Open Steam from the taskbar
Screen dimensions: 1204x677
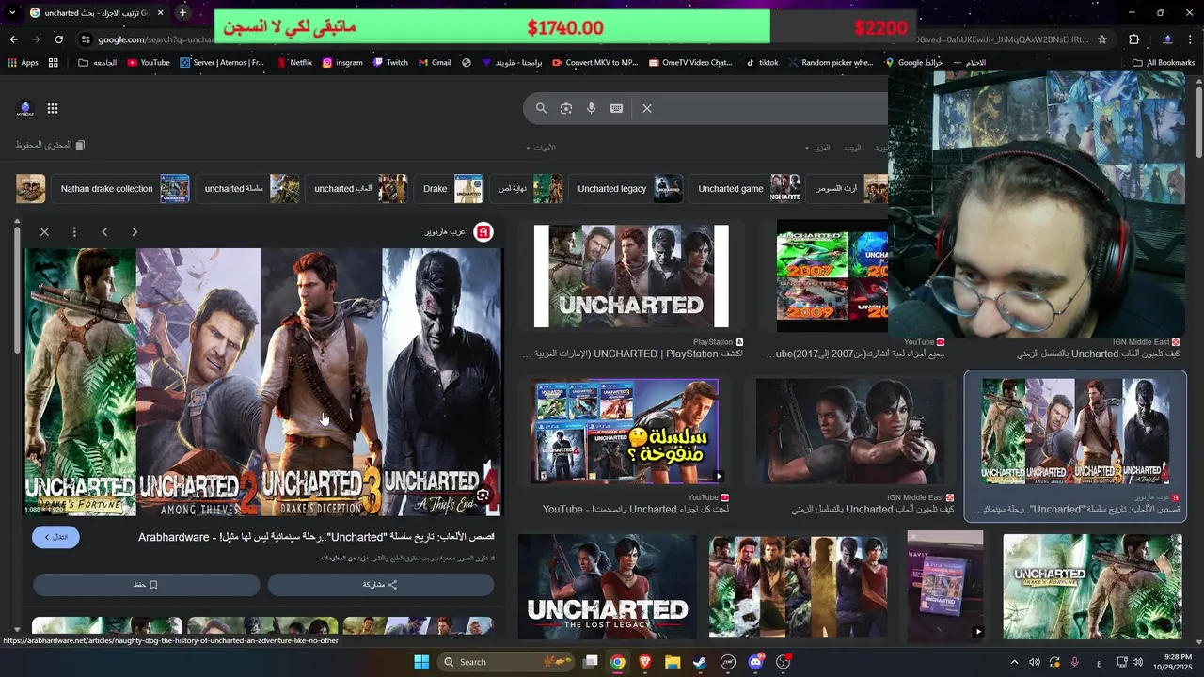pyautogui.click(x=700, y=662)
